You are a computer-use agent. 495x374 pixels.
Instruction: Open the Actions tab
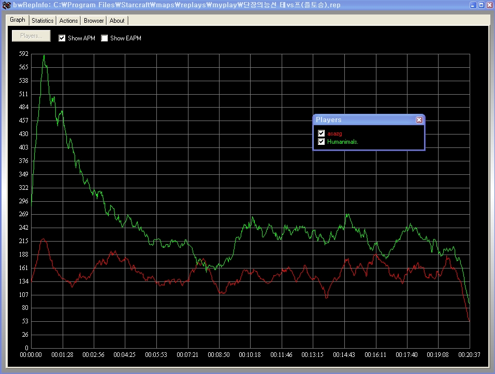pyautogui.click(x=68, y=21)
